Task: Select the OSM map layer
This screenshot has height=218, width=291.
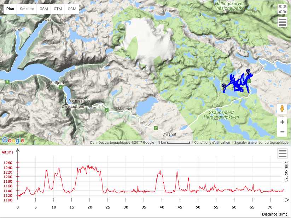Action: point(43,9)
